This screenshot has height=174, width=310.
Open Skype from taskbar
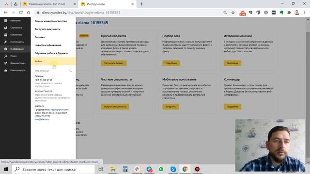[x=173, y=169]
